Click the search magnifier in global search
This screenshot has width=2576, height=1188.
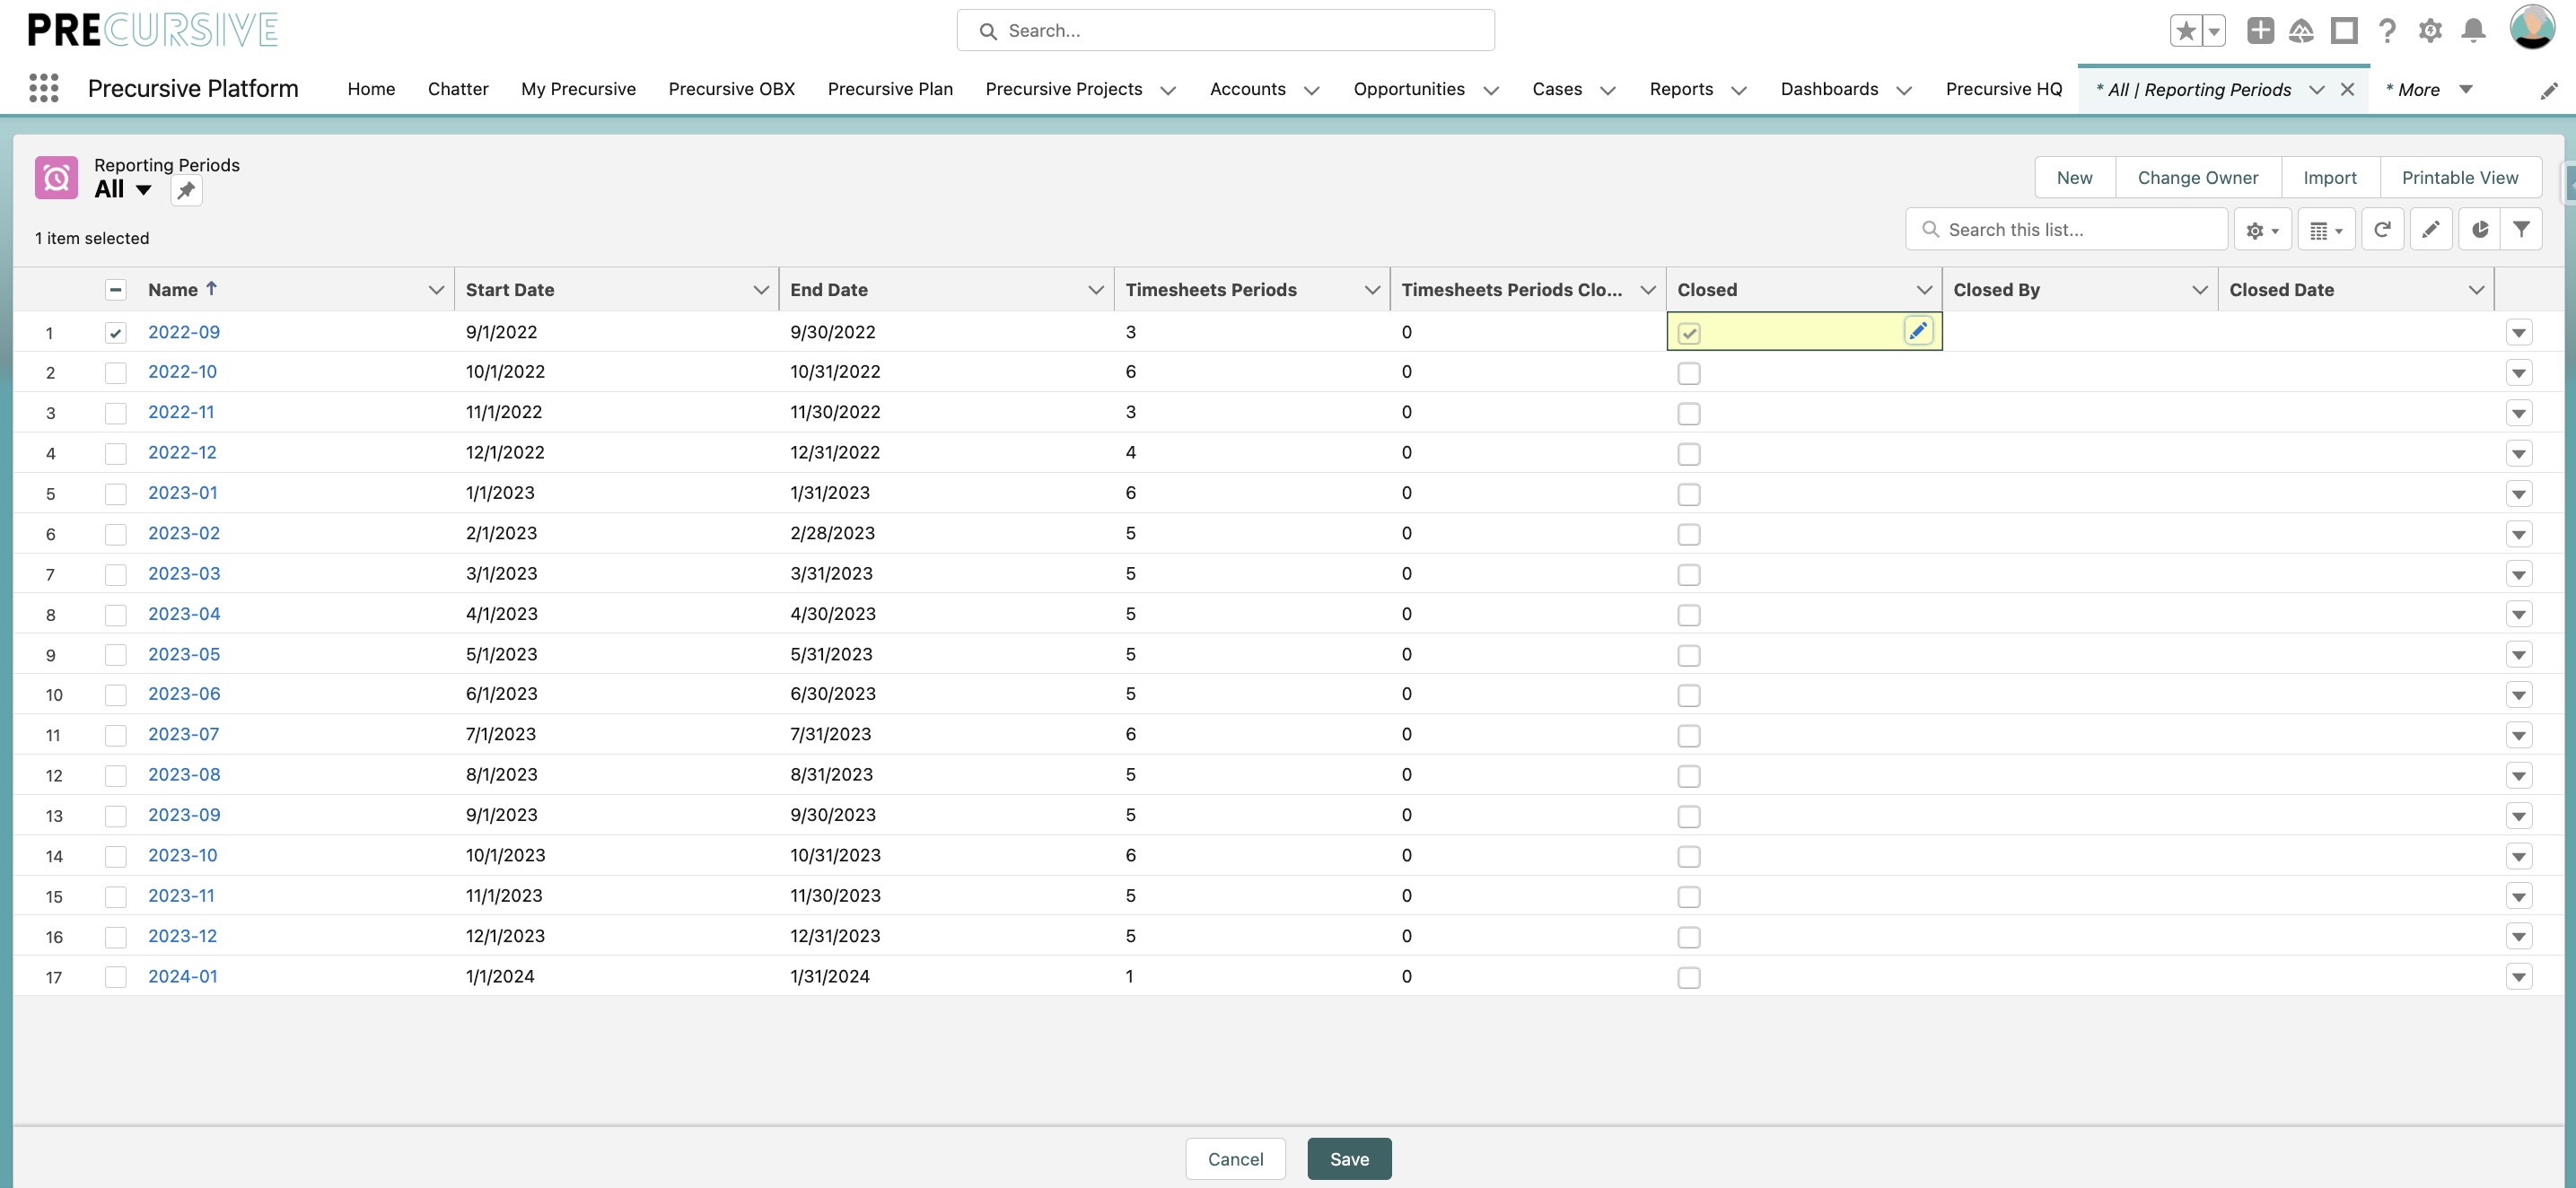click(988, 31)
